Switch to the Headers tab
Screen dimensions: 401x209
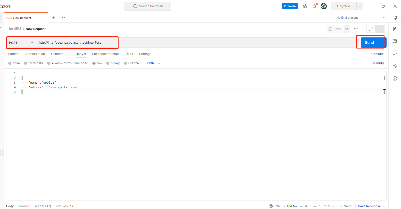click(60, 54)
